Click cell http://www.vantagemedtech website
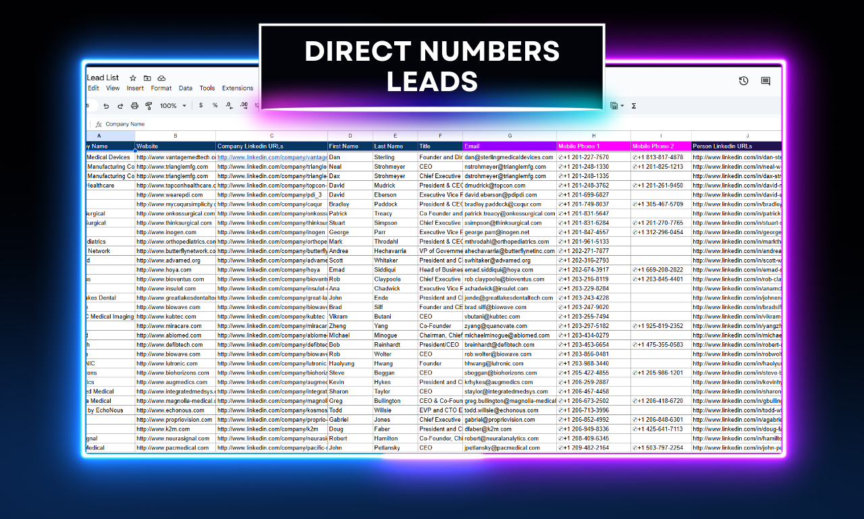 click(x=175, y=157)
